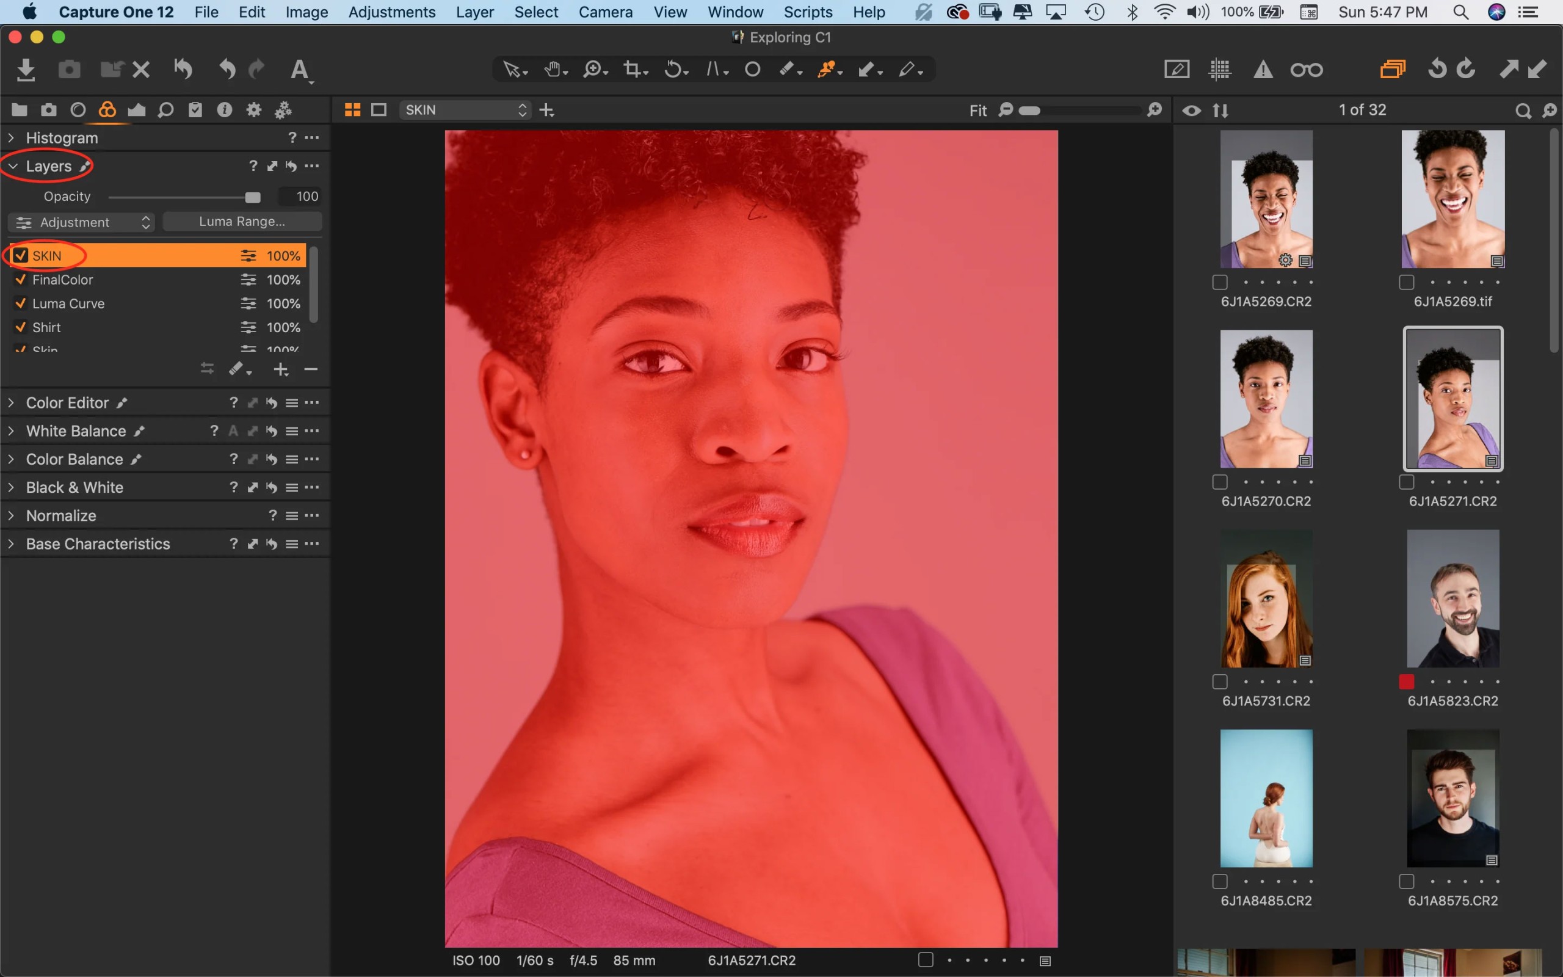The height and width of the screenshot is (977, 1563).
Task: Open the Metadata info tool tab
Action: pos(224,110)
